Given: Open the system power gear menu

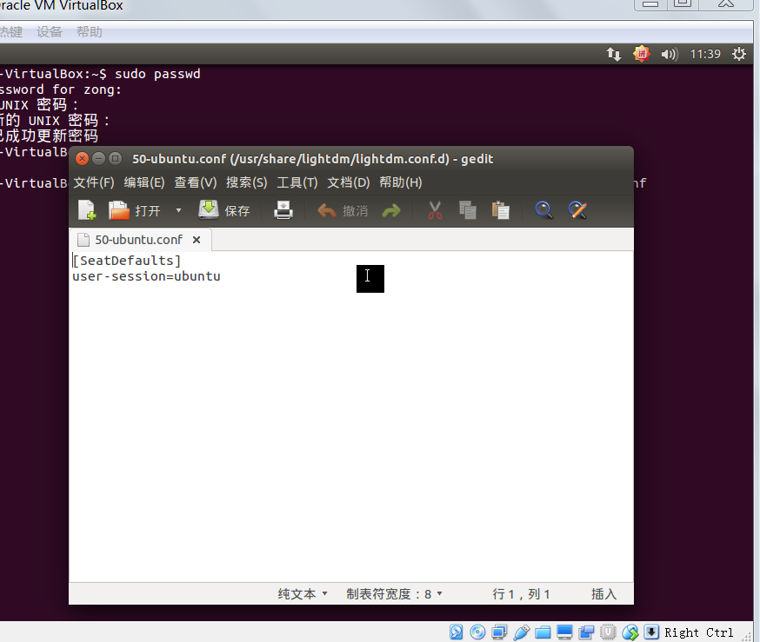Looking at the screenshot, I should click(x=738, y=54).
